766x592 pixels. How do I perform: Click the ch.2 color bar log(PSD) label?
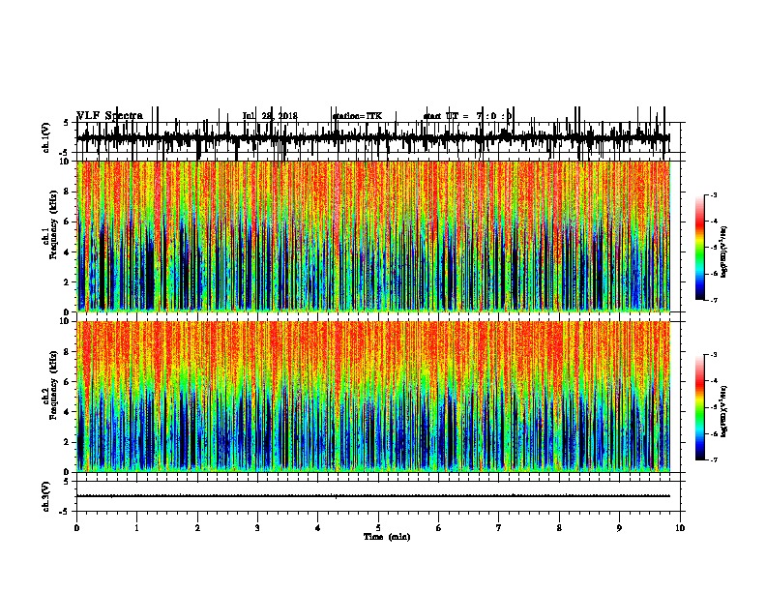724,411
